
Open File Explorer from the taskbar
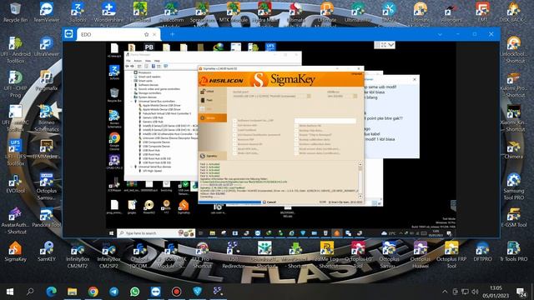click(x=73, y=292)
